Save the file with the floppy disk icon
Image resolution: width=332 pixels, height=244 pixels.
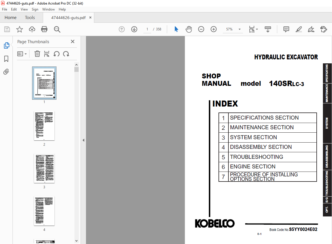coord(7,29)
